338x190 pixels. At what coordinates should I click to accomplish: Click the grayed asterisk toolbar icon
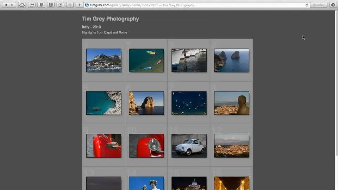point(70,5)
